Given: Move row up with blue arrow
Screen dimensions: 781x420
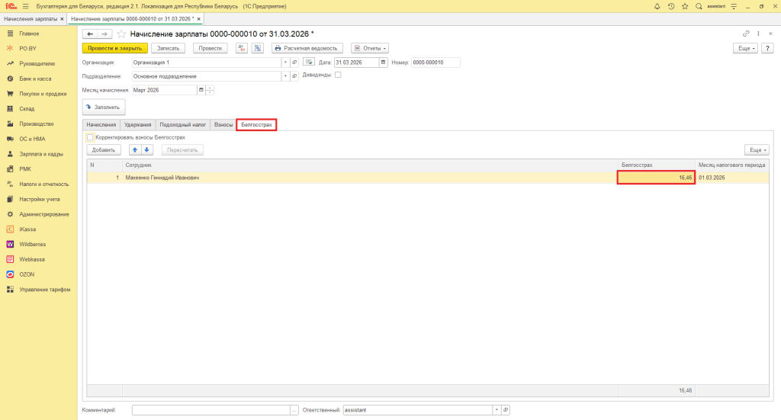Looking at the screenshot, I should coord(135,150).
